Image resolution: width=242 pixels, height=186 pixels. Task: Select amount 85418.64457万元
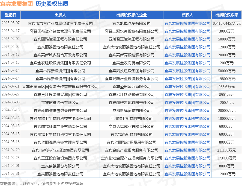coord(227,23)
